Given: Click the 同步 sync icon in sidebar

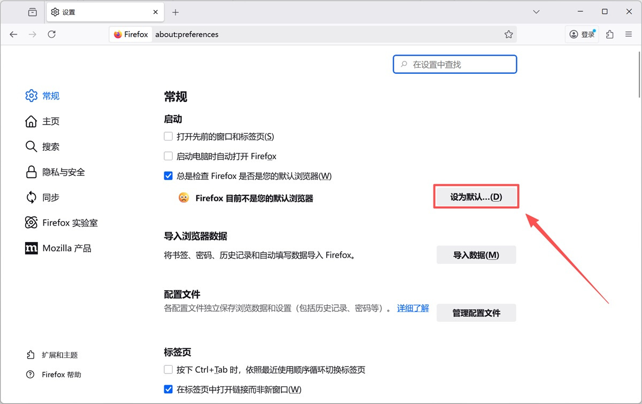Looking at the screenshot, I should 30,197.
